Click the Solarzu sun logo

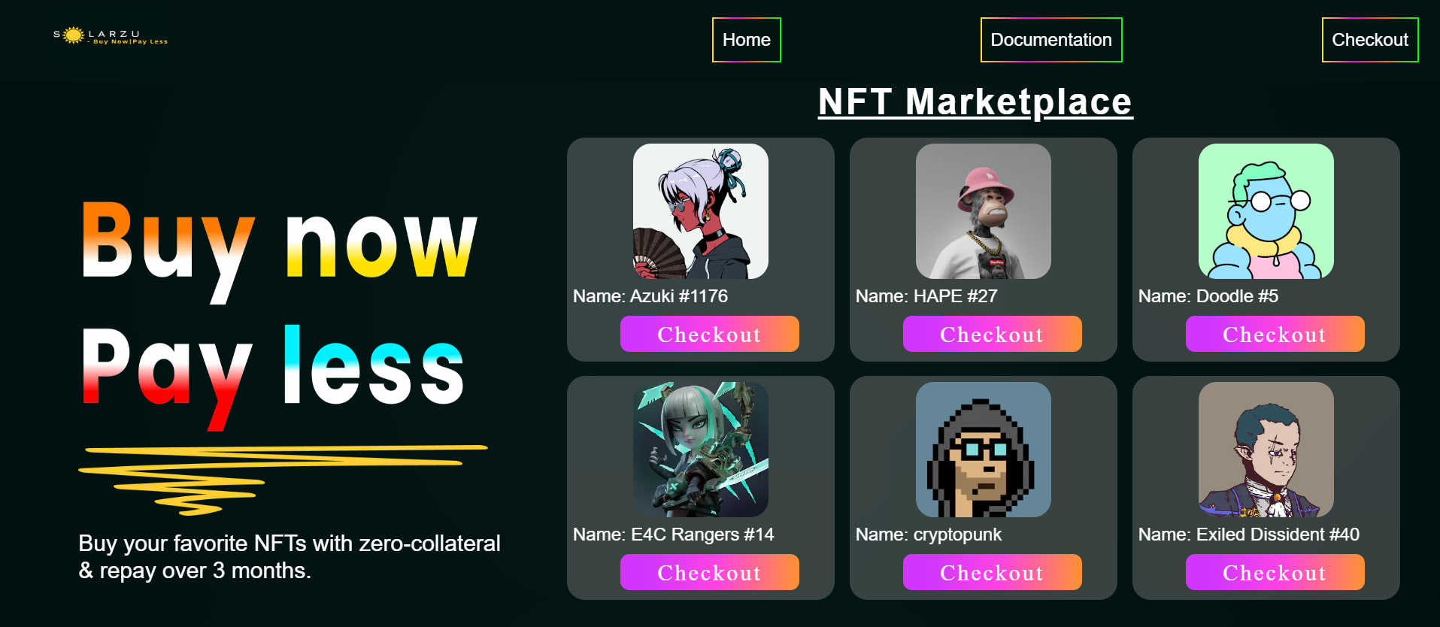[111, 35]
